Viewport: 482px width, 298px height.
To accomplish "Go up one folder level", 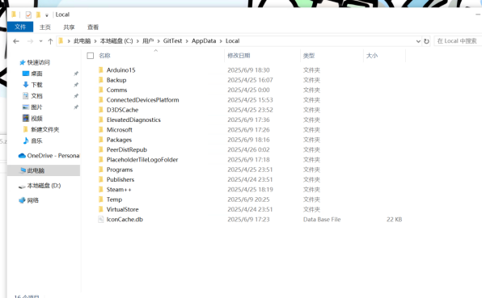I will pyautogui.click(x=50, y=41).
